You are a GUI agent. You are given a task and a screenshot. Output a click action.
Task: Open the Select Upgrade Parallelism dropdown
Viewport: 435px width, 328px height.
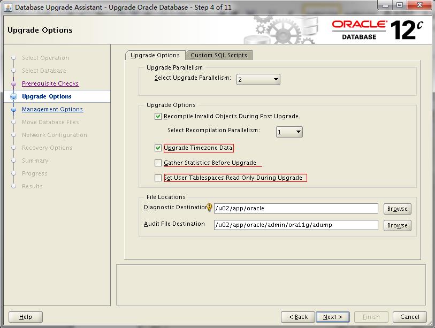point(258,80)
